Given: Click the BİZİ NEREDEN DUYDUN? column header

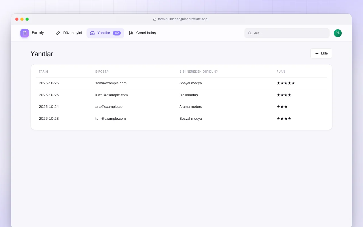Looking at the screenshot, I should [x=199, y=72].
